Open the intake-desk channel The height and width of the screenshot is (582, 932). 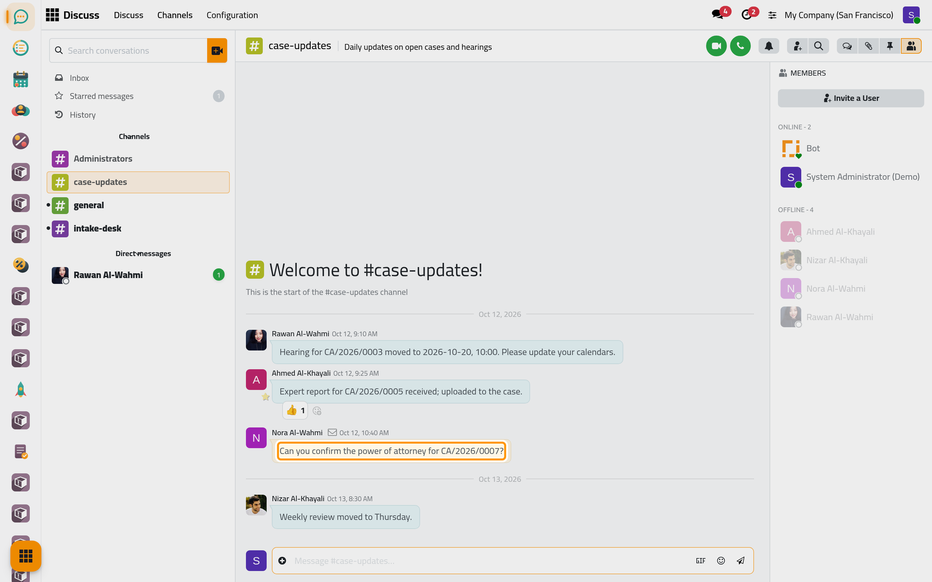point(138,228)
